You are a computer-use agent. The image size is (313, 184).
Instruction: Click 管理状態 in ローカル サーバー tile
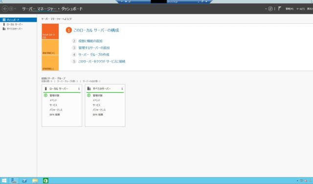click(54, 96)
